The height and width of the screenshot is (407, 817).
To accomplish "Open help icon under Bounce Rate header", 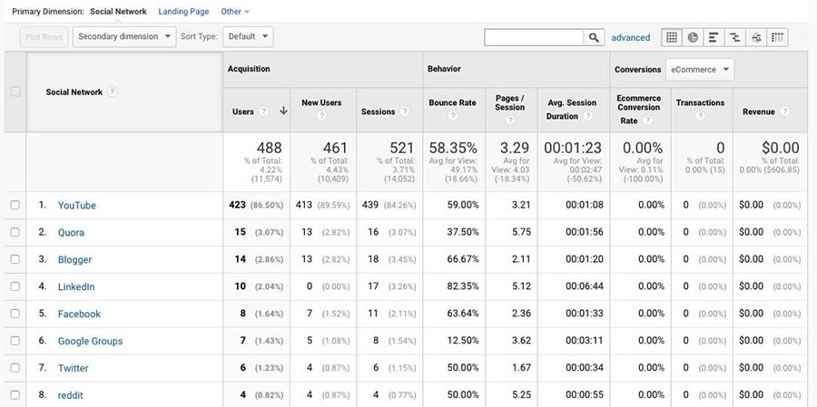I will click(452, 116).
